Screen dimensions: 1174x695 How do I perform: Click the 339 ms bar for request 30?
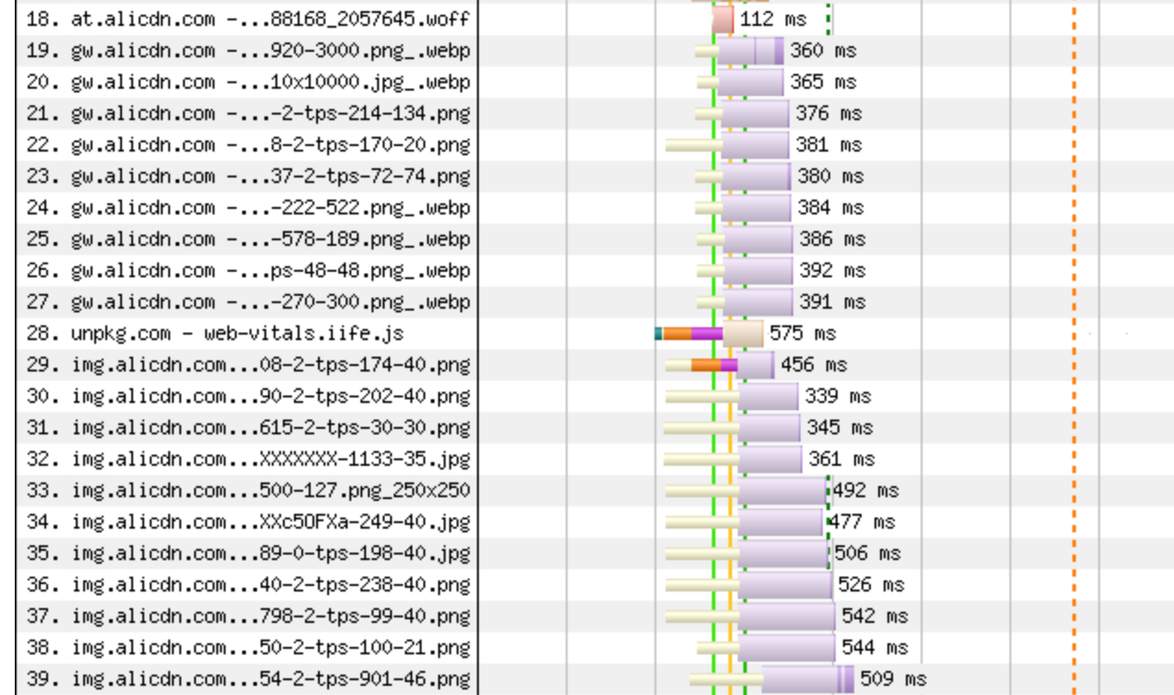pyautogui.click(x=732, y=396)
